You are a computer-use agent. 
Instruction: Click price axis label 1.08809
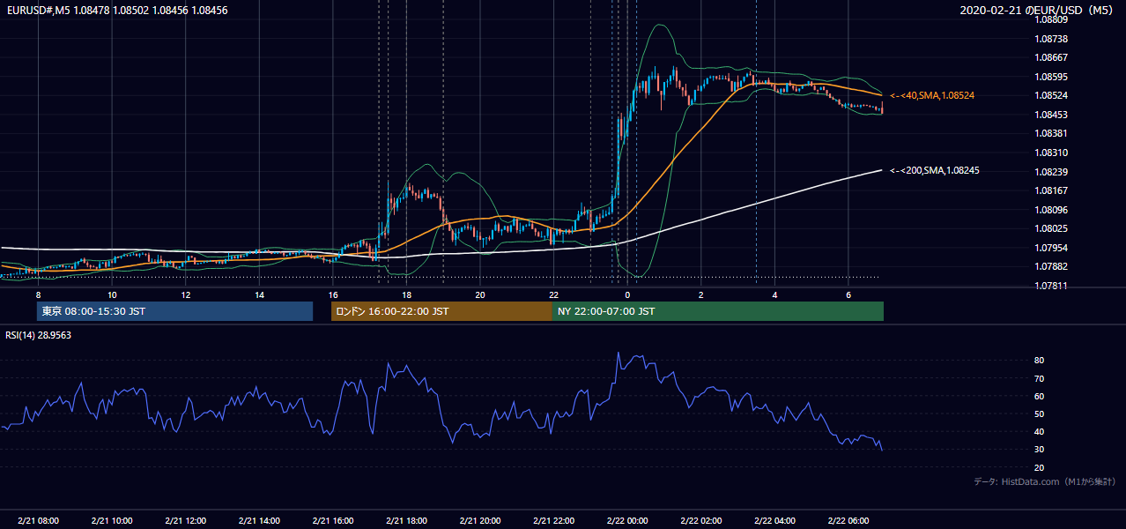[x=1052, y=19]
